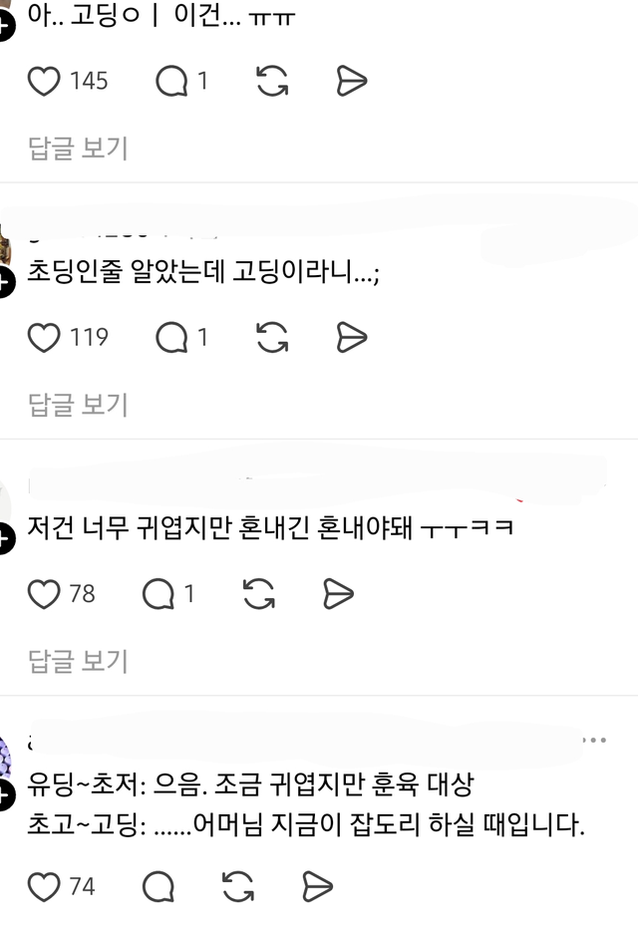
Task: Expand 답글 보기 under 119-likes comment
Action: tap(78, 405)
